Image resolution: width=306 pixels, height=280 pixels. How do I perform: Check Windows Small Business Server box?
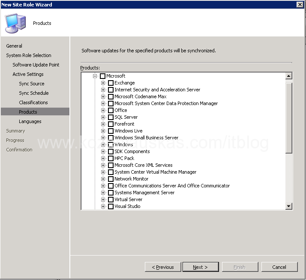click(111, 138)
